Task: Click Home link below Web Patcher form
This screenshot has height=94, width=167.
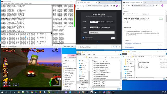Action: tap(99, 42)
